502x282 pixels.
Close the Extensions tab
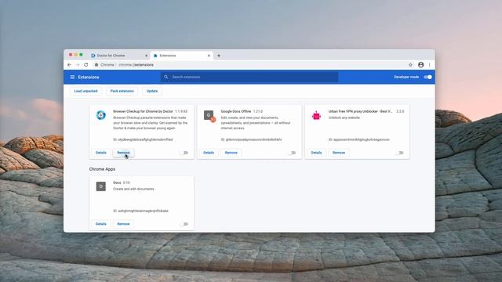pyautogui.click(x=209, y=56)
